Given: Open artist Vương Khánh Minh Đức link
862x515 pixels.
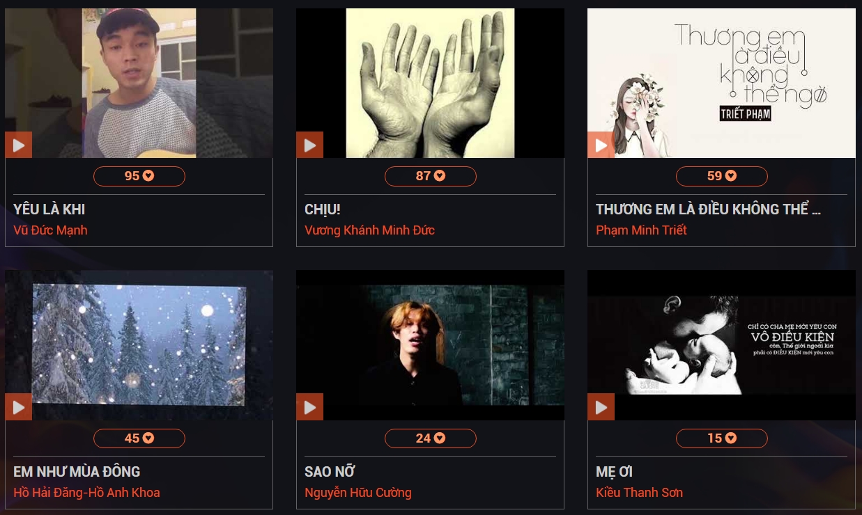Looking at the screenshot, I should pyautogui.click(x=369, y=230).
